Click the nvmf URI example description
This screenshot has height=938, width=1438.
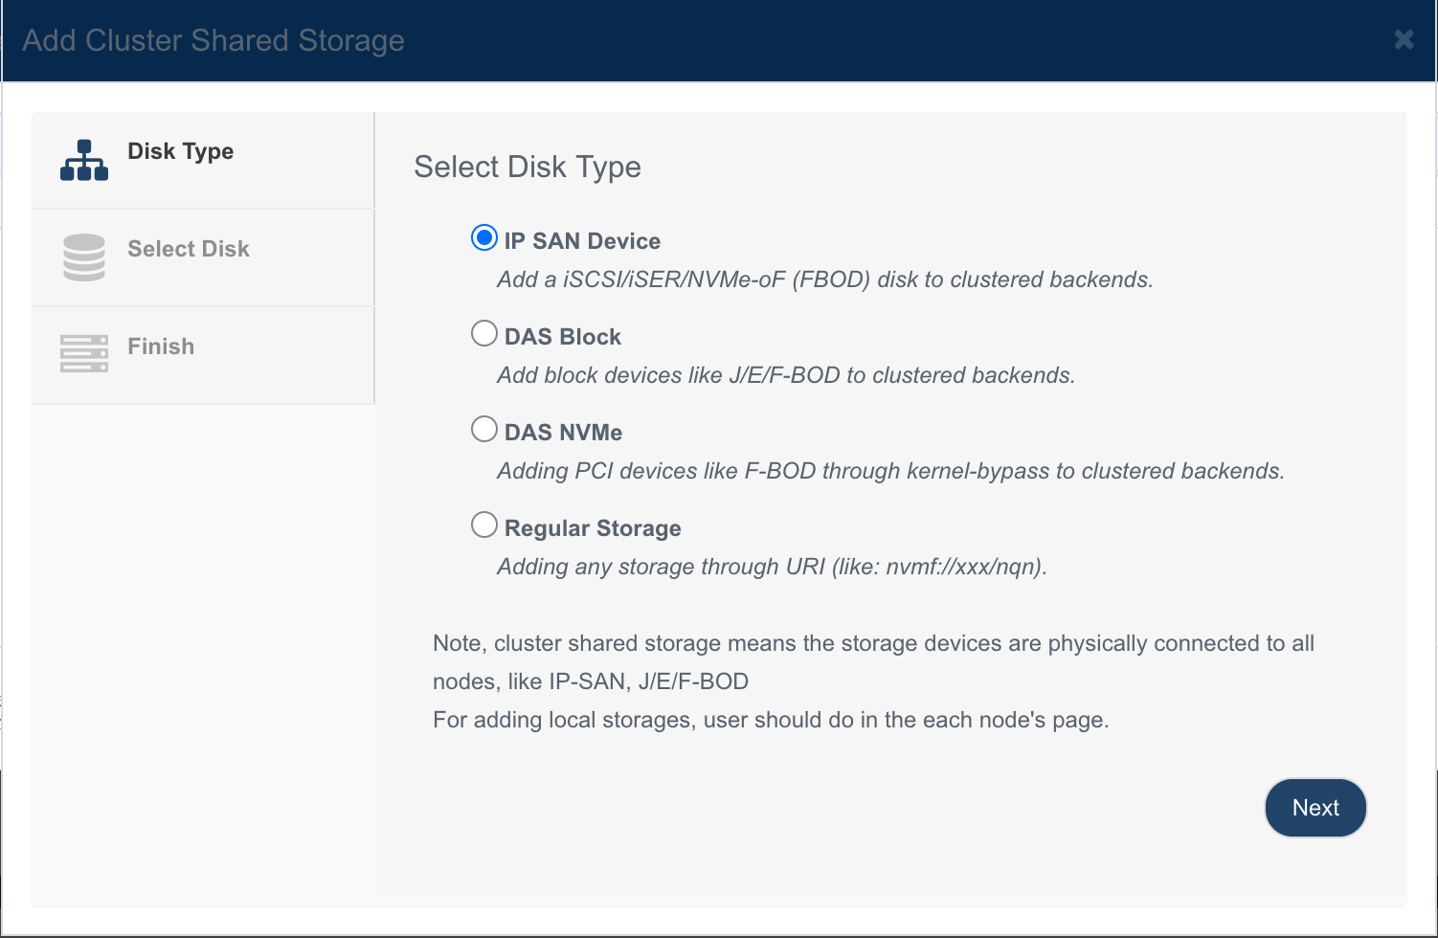(772, 567)
